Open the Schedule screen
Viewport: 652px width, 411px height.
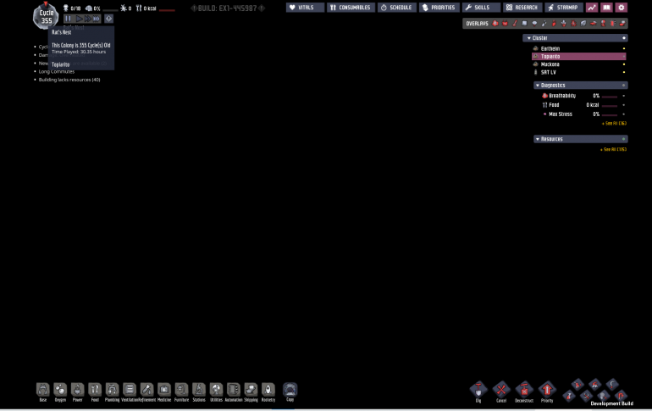coord(396,8)
